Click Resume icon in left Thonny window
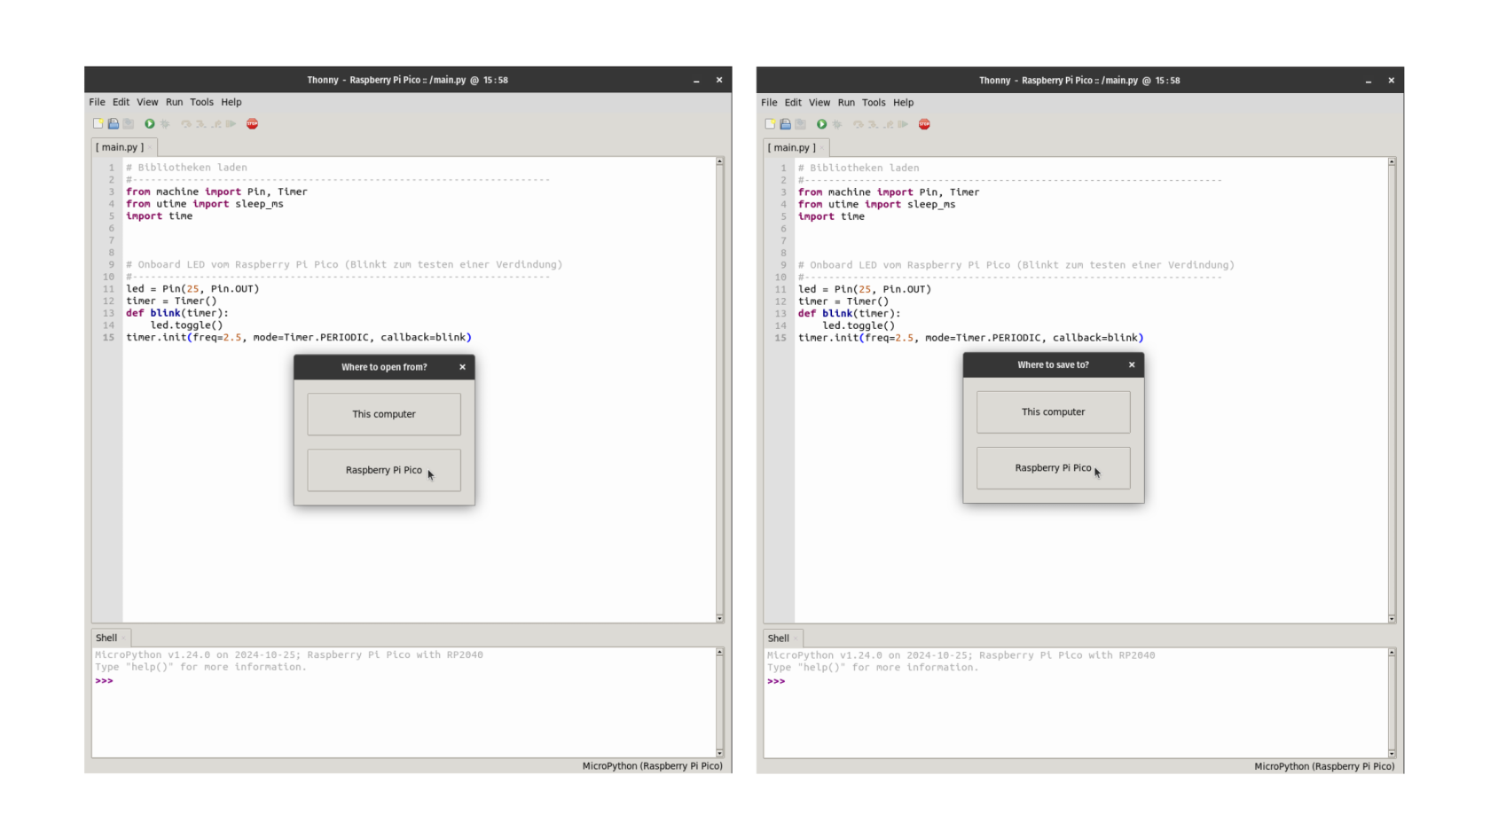This screenshot has height=838, width=1490. [231, 124]
